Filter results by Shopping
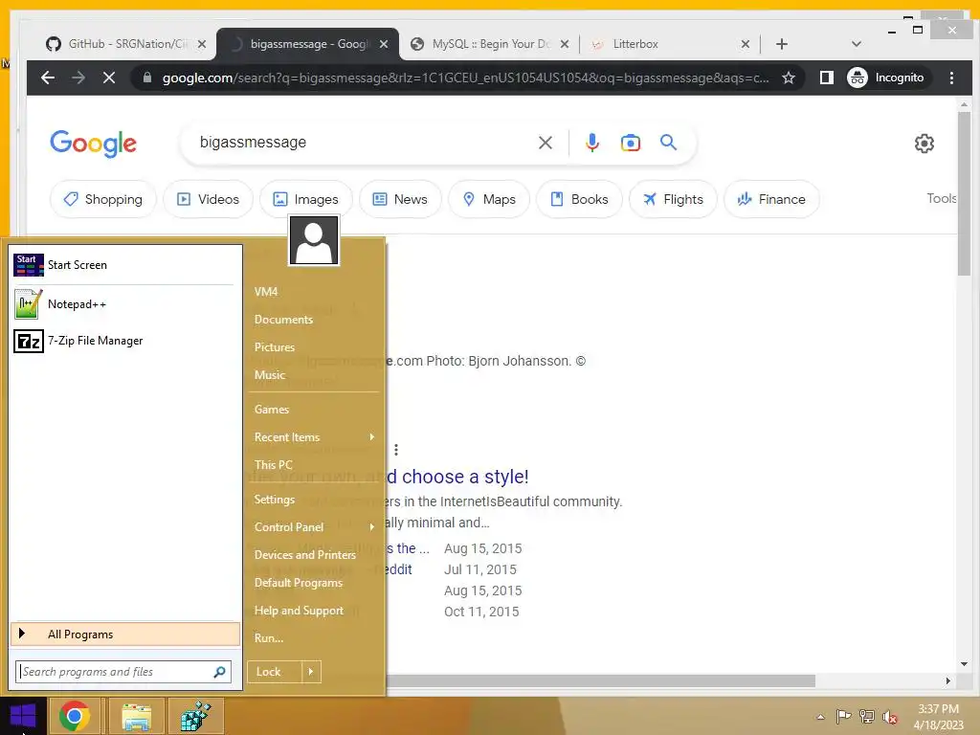980x735 pixels. [x=103, y=199]
